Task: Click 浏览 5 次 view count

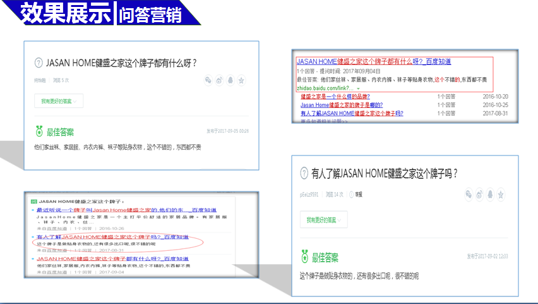Action: (61, 80)
